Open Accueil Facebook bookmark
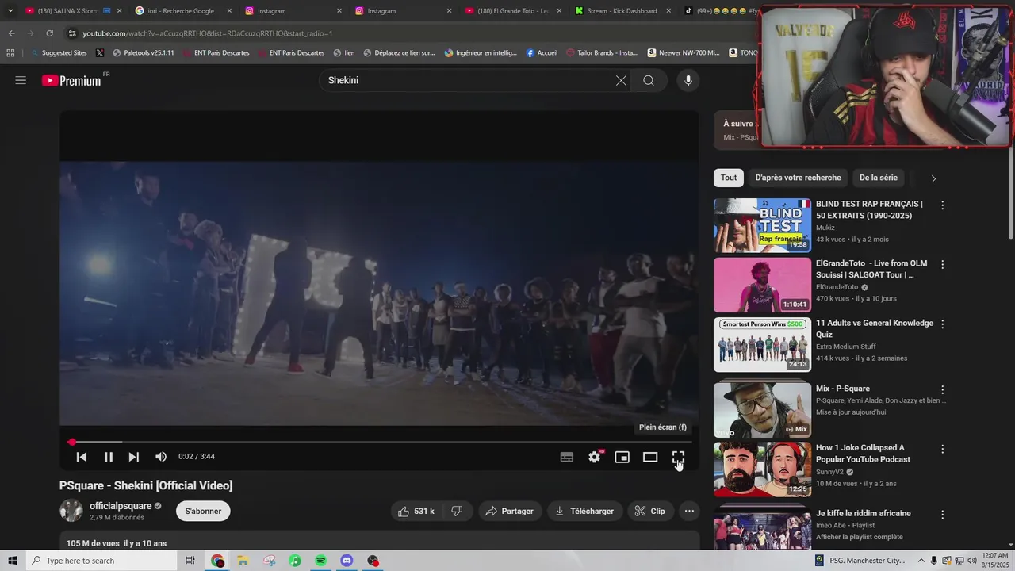This screenshot has height=571, width=1015. (542, 53)
